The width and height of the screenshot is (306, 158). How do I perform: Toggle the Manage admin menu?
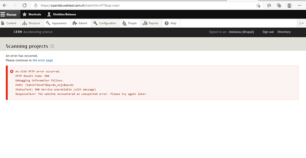pos(9,14)
